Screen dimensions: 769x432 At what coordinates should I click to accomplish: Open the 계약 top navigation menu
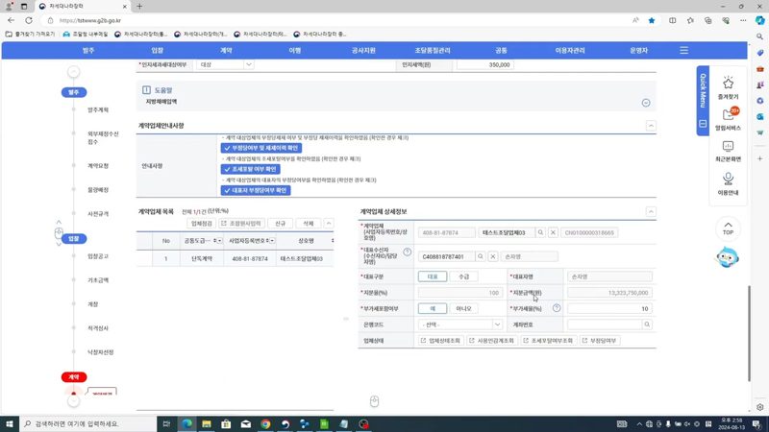pos(226,51)
